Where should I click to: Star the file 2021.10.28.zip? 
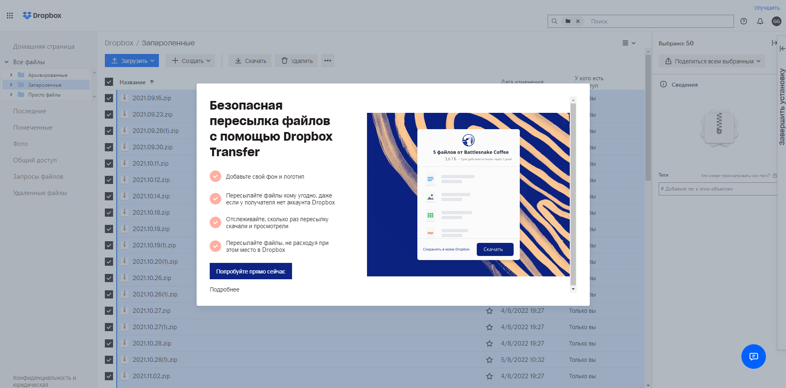tap(489, 343)
